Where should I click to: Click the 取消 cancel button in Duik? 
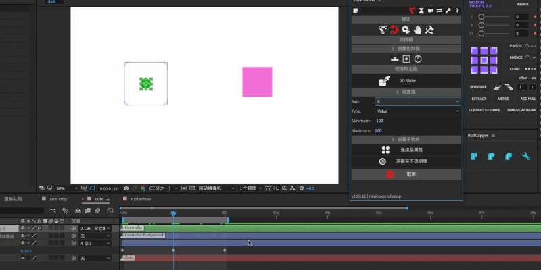coord(406,174)
